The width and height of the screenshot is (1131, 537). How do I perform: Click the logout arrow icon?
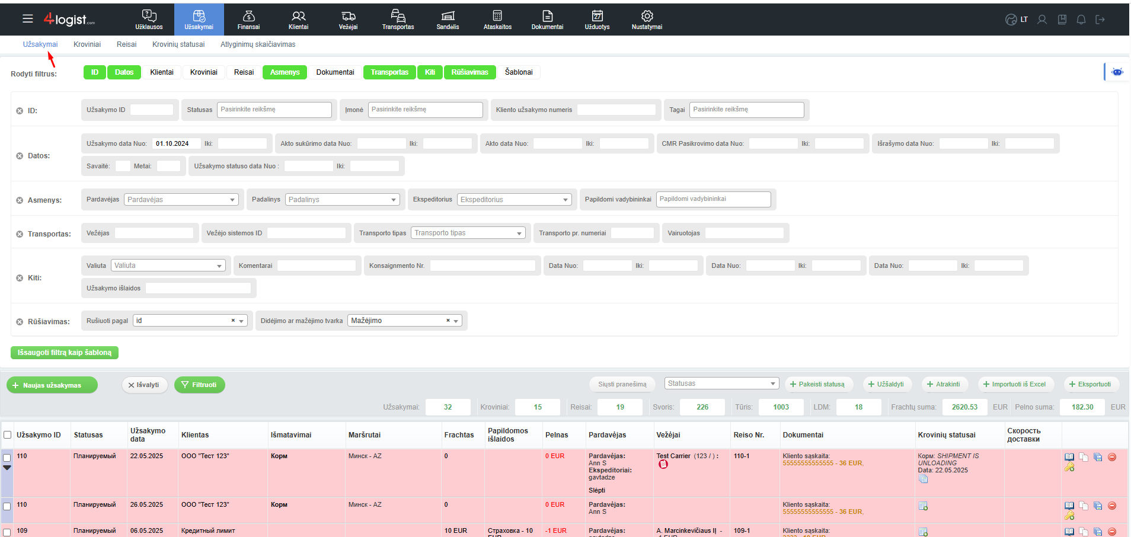[x=1100, y=20]
